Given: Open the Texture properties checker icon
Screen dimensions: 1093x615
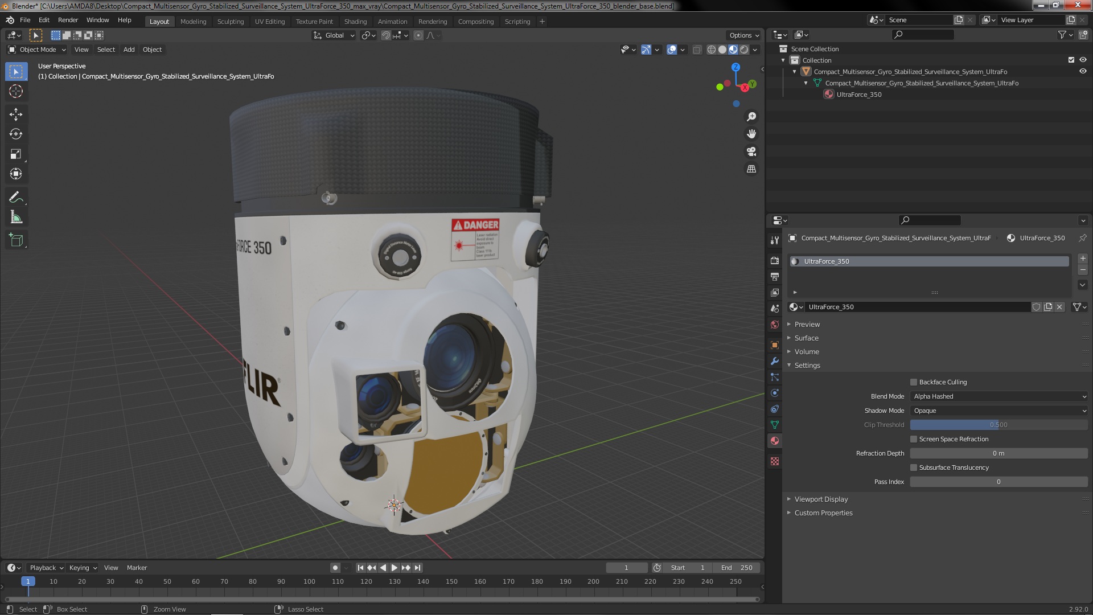Looking at the screenshot, I should [775, 461].
